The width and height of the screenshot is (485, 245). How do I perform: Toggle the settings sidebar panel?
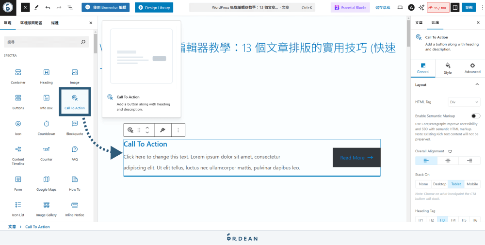(455, 7)
